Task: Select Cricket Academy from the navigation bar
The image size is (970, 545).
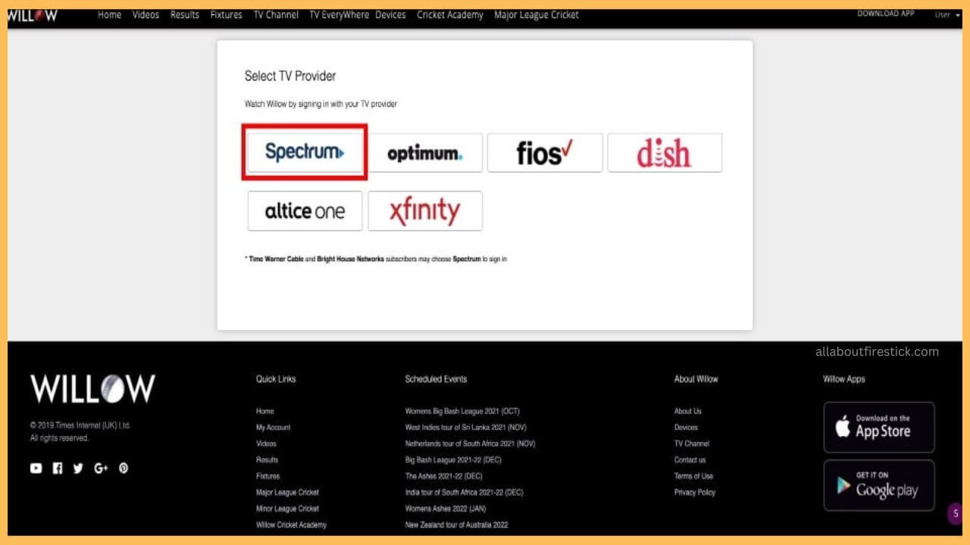Action: click(450, 14)
